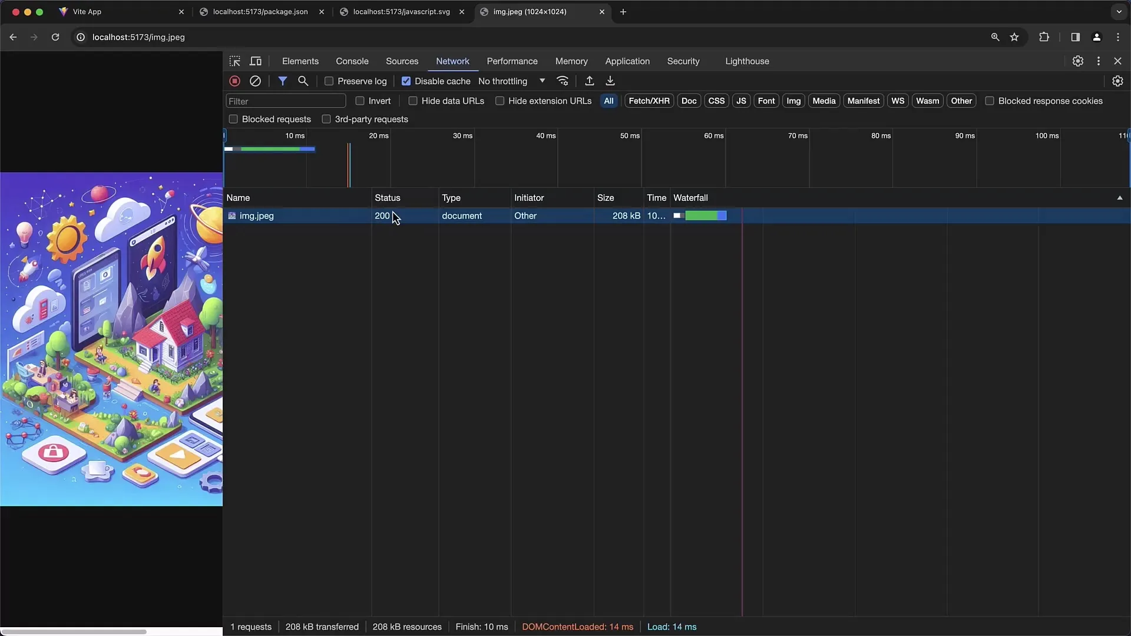This screenshot has width=1131, height=636.
Task: Click the import HAR file icon
Action: point(589,81)
